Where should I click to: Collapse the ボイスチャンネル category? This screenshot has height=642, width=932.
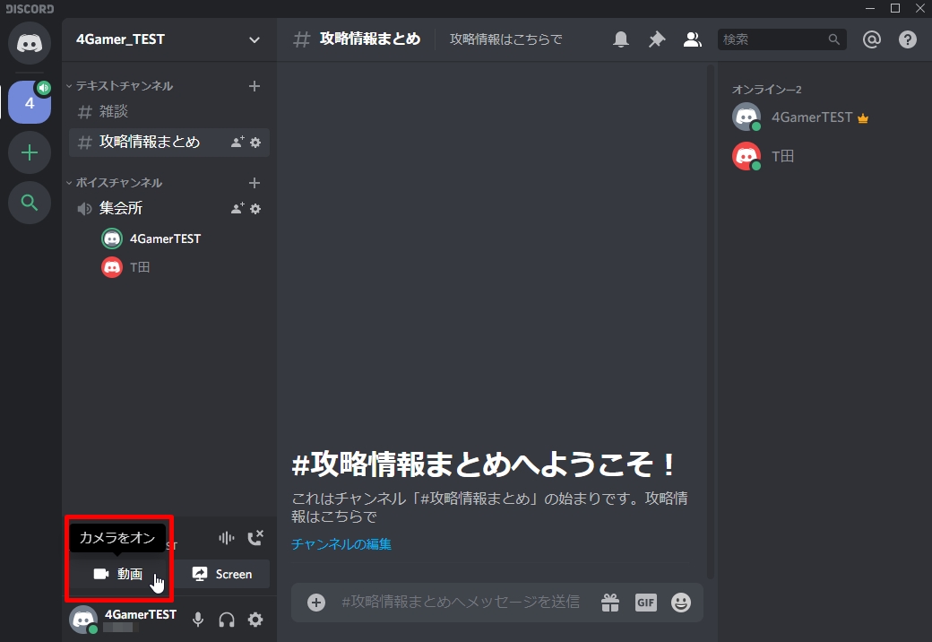118,183
